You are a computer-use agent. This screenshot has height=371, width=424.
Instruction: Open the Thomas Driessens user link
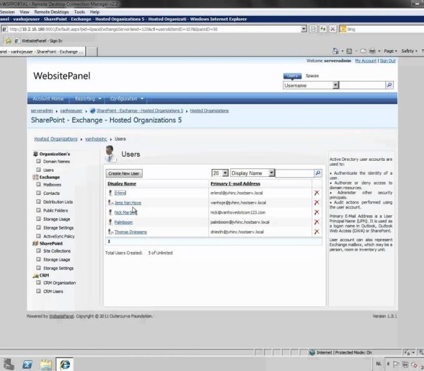(130, 232)
